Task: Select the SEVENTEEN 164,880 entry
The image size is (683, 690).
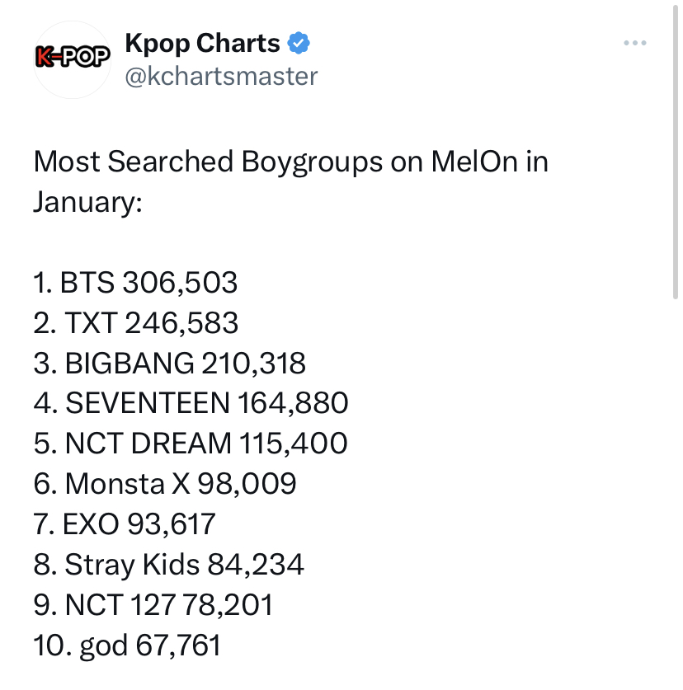Action: (191, 402)
